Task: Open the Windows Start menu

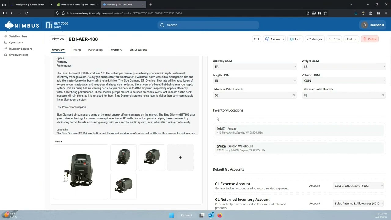Action: pos(171,215)
